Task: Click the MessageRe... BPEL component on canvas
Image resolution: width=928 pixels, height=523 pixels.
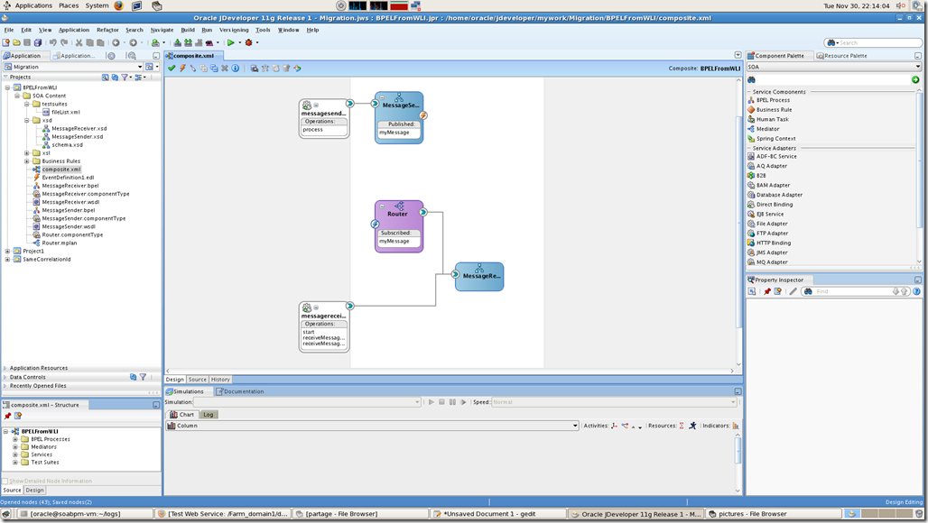Action: coord(479,277)
